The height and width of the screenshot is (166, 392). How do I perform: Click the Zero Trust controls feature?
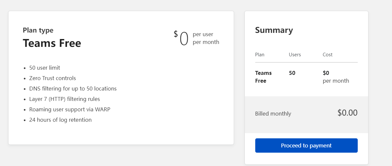coord(53,78)
